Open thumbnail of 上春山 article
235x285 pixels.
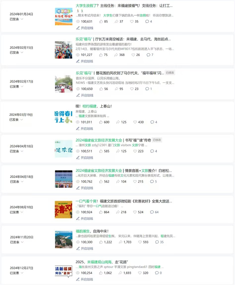click(x=64, y=117)
